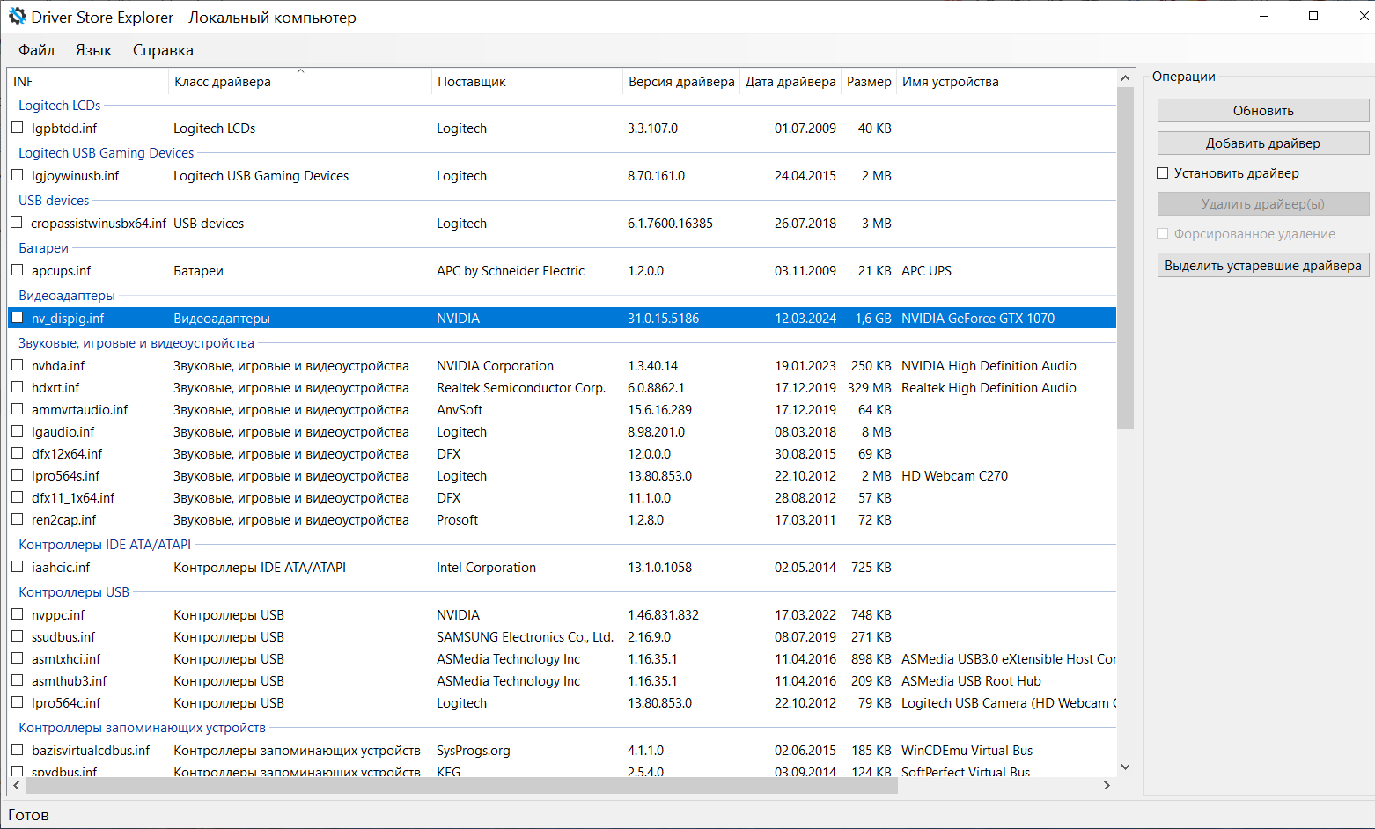Open the Справка menu

(163, 50)
